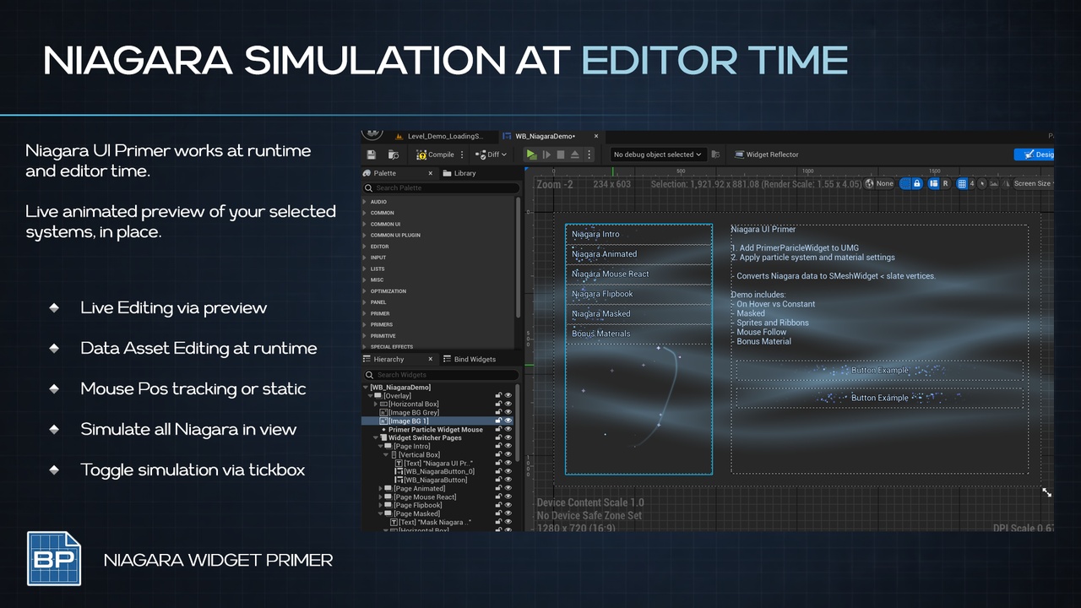The width and height of the screenshot is (1081, 608).
Task: Toggle eye icon for [Vertical Box]
Action: click(x=508, y=454)
